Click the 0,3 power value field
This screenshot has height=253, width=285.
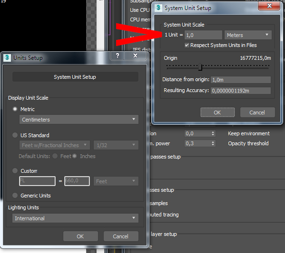198,143
